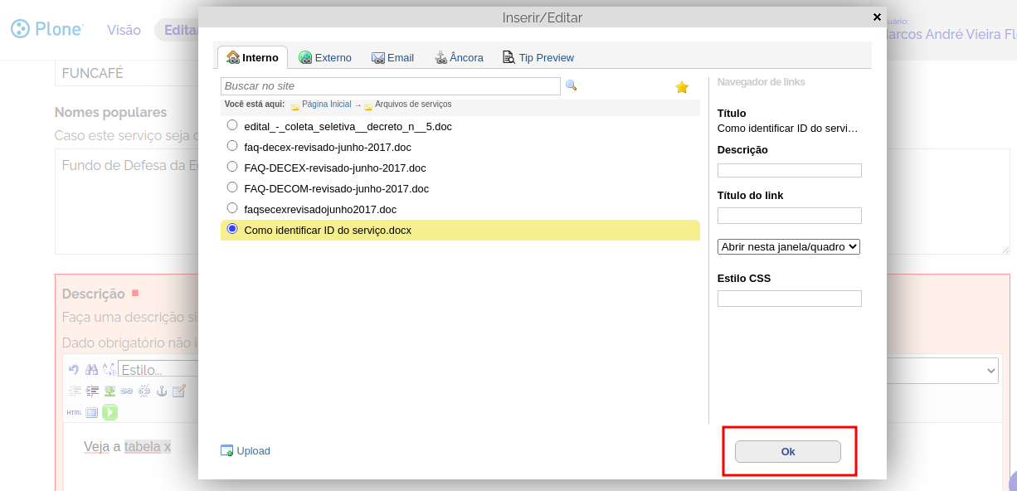Screen dimensions: 1017x491
Task: Click the undo icon in editor toolbar
Action: (x=73, y=369)
